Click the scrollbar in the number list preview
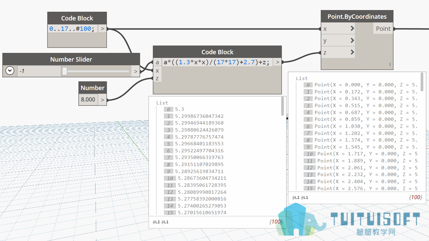Image resolution: width=429 pixels, height=241 pixels. tap(283, 106)
